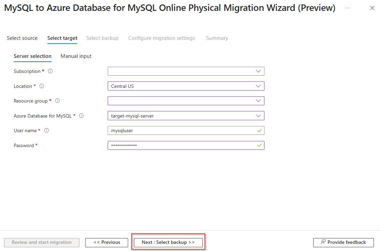This screenshot has width=380, height=251.
Task: Open the Location dropdown showing Central US
Action: [186, 86]
